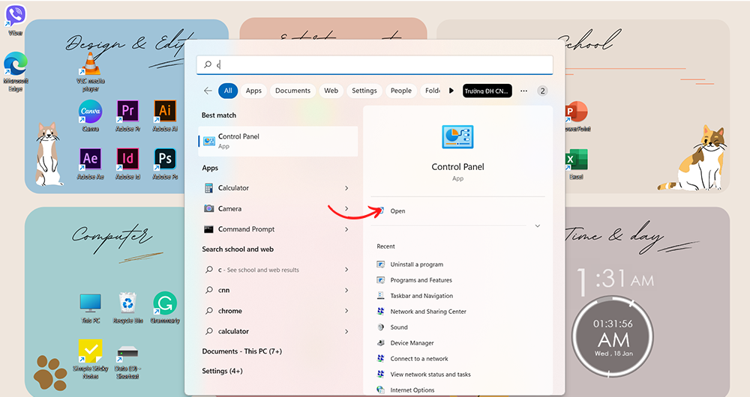750x397 pixels.
Task: Open the Settings (4+) results group
Action: pyautogui.click(x=223, y=372)
